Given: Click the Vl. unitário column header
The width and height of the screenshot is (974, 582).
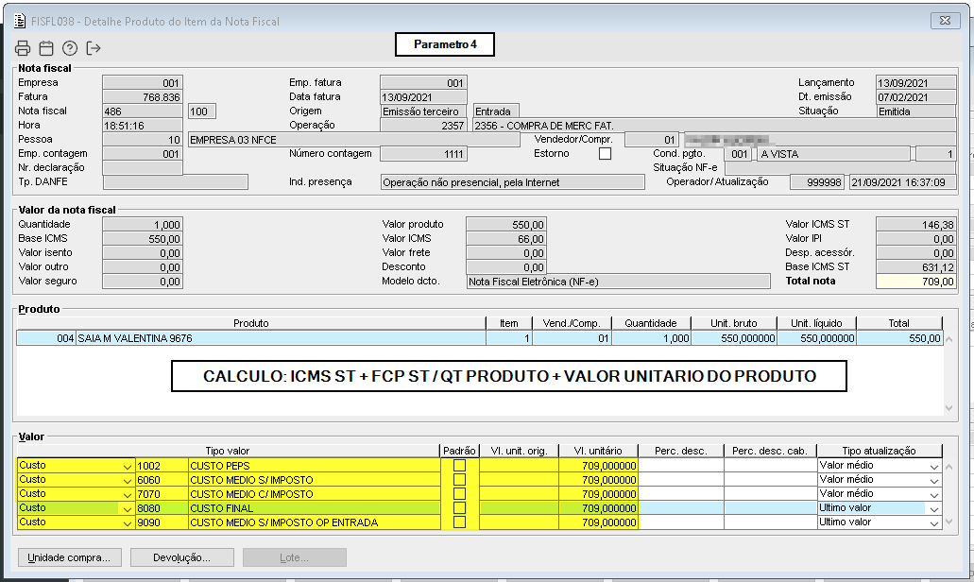Looking at the screenshot, I should [598, 451].
